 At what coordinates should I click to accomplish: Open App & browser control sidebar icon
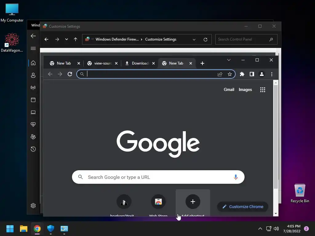click(x=33, y=100)
